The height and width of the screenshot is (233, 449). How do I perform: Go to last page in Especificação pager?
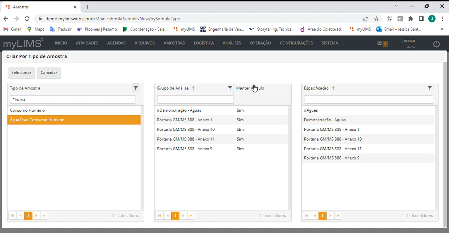tap(338, 216)
